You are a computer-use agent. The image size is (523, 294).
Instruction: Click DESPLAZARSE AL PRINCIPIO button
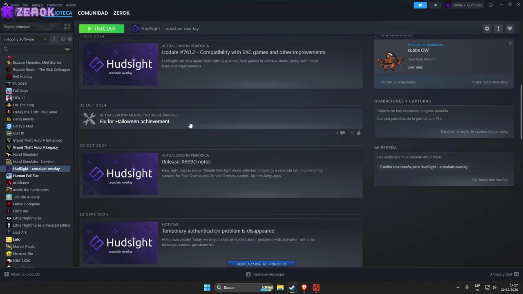point(261,264)
